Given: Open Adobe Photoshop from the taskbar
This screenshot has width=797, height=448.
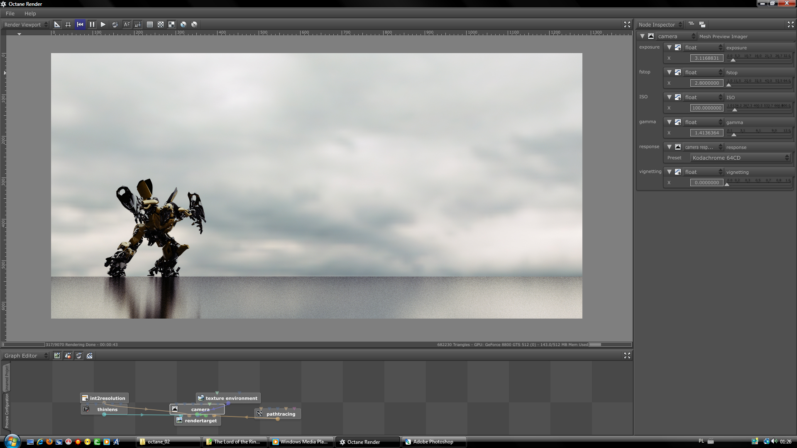Looking at the screenshot, I should tap(433, 442).
